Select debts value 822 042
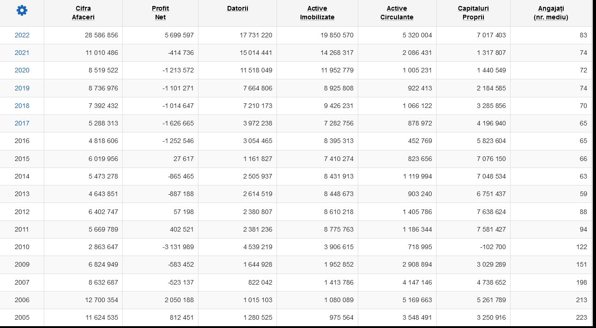596x328 pixels. pos(260,282)
